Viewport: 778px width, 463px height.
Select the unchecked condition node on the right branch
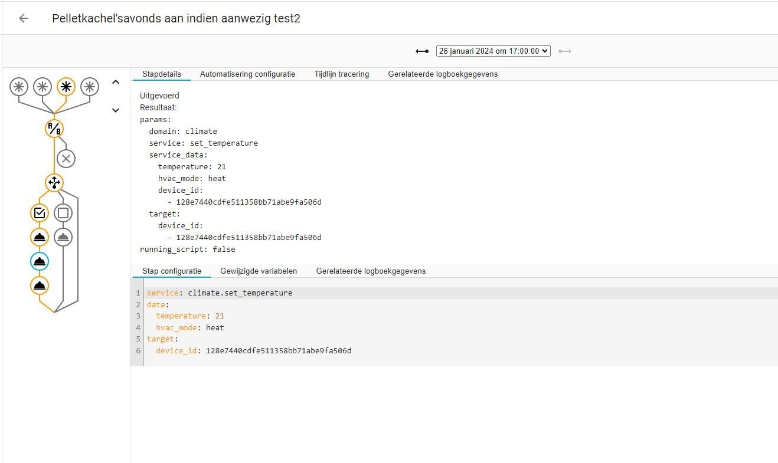point(63,213)
